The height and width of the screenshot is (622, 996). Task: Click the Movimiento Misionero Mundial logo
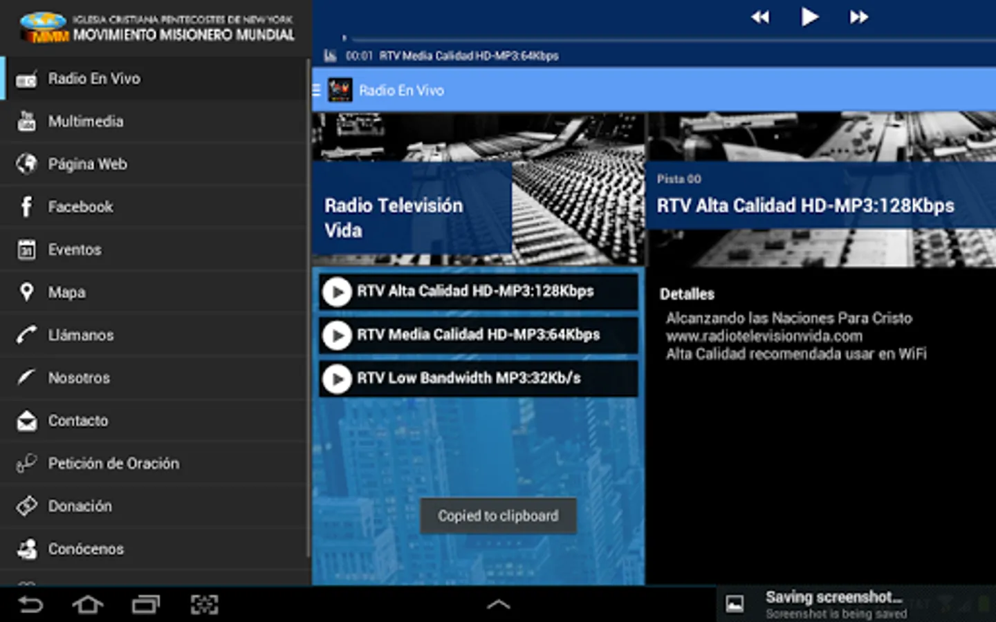[157, 28]
